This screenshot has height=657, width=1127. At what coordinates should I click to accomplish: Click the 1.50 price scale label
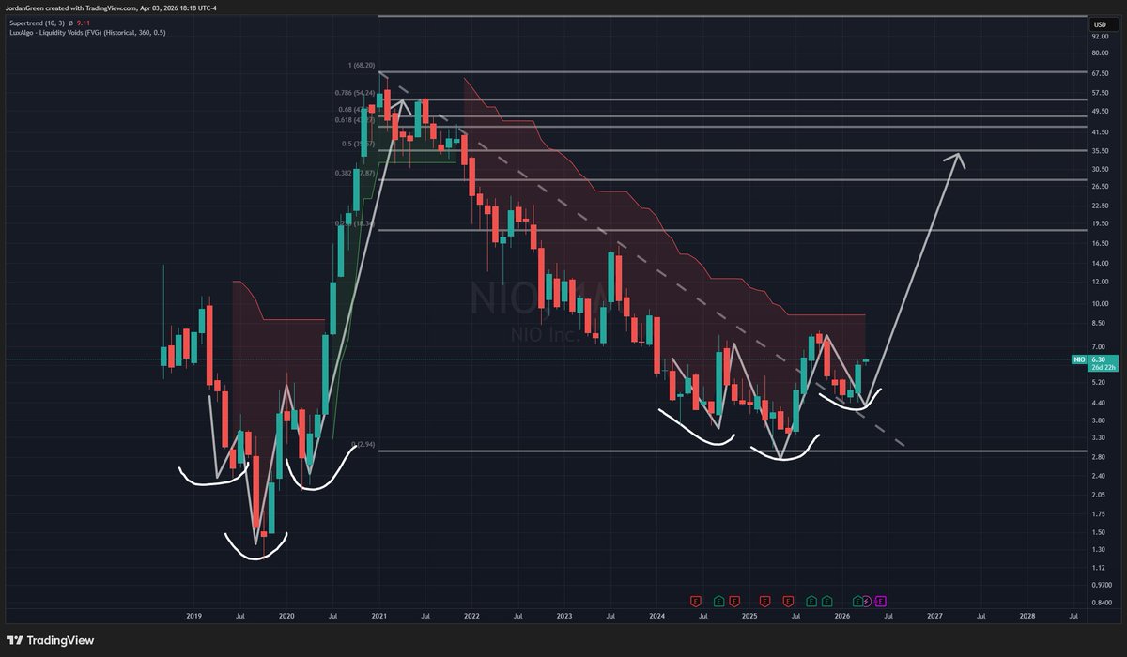pyautogui.click(x=1099, y=532)
